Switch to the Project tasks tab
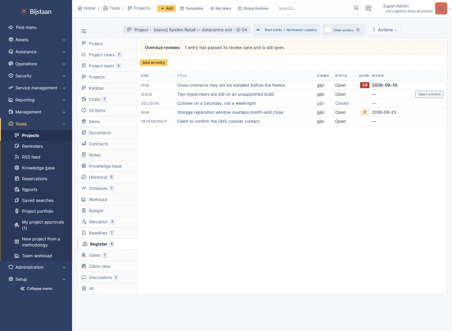The height and width of the screenshot is (331, 452). [107, 55]
